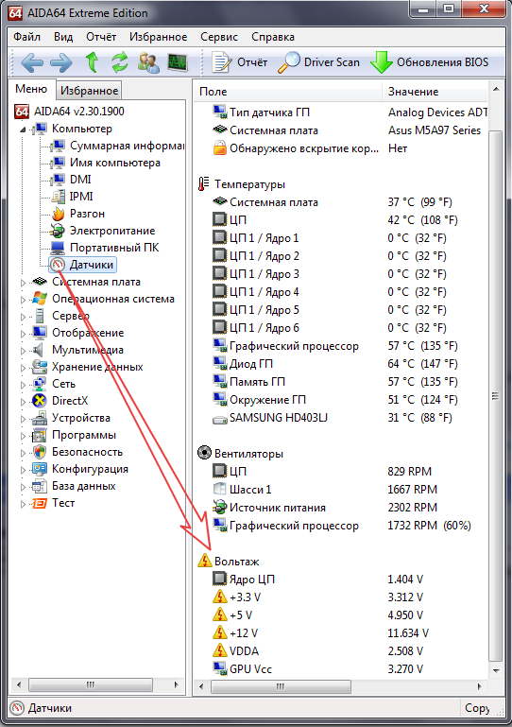512x727 pixels.
Task: Click the green Refresh arrows icon
Action: coord(120,62)
